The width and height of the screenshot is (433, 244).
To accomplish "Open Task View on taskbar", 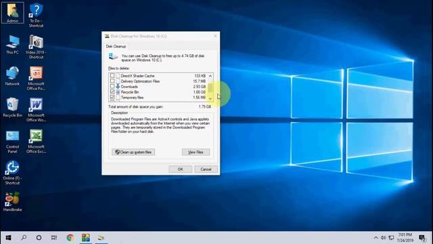I will 54,238.
